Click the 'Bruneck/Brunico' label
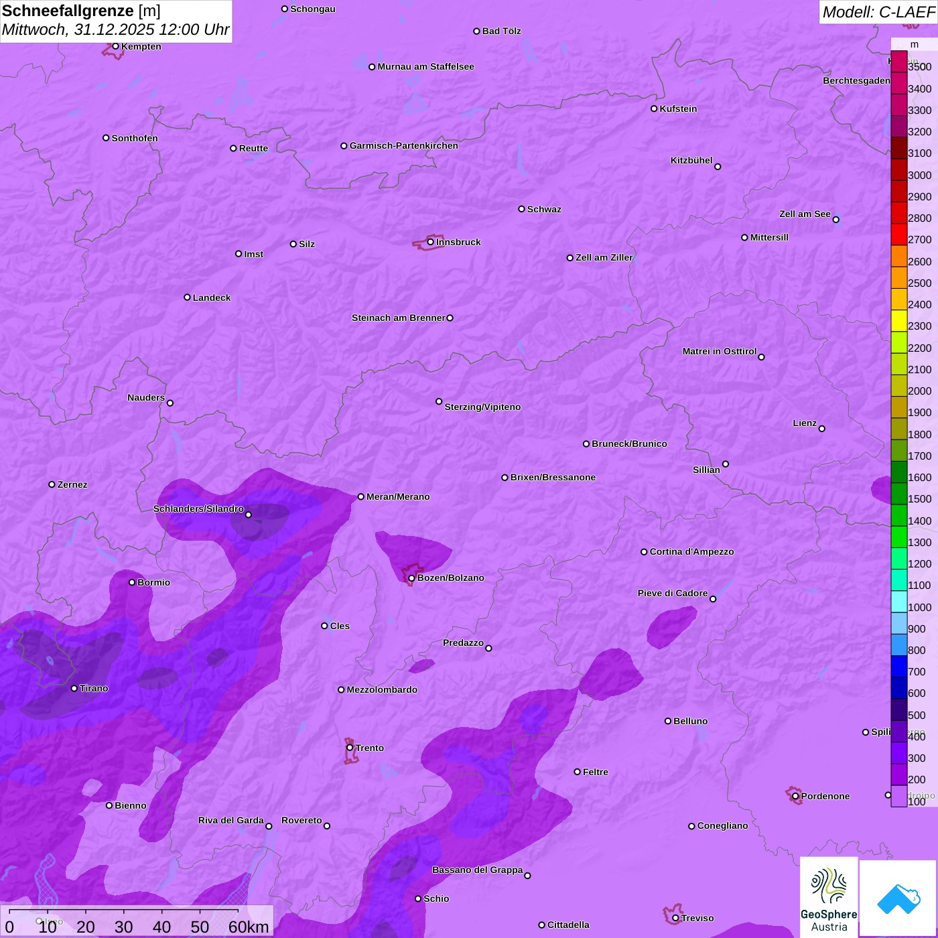 point(629,444)
